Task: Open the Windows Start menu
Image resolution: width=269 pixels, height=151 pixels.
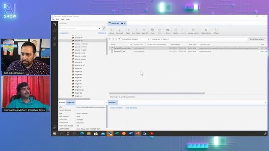Action: pos(54,133)
